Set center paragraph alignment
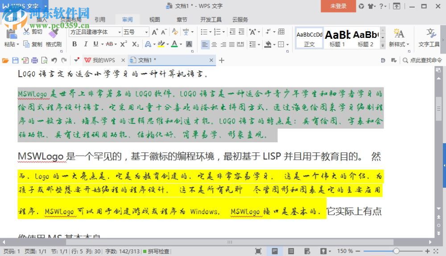 (214, 44)
